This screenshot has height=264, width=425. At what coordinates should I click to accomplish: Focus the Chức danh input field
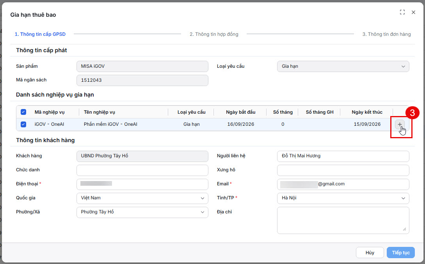click(x=142, y=171)
